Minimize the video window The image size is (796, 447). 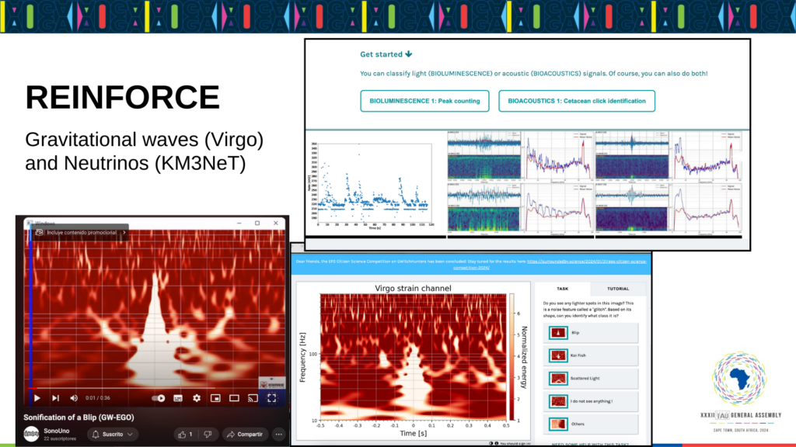[239, 223]
